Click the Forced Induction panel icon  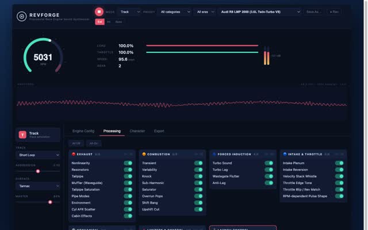[214, 154]
